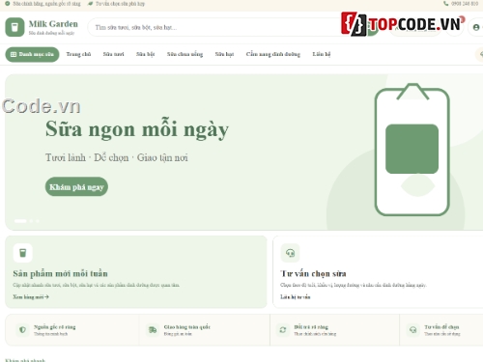Viewport: 483px width, 362px height.
Task: Open the Sữa bột menu item
Action: tap(145, 54)
